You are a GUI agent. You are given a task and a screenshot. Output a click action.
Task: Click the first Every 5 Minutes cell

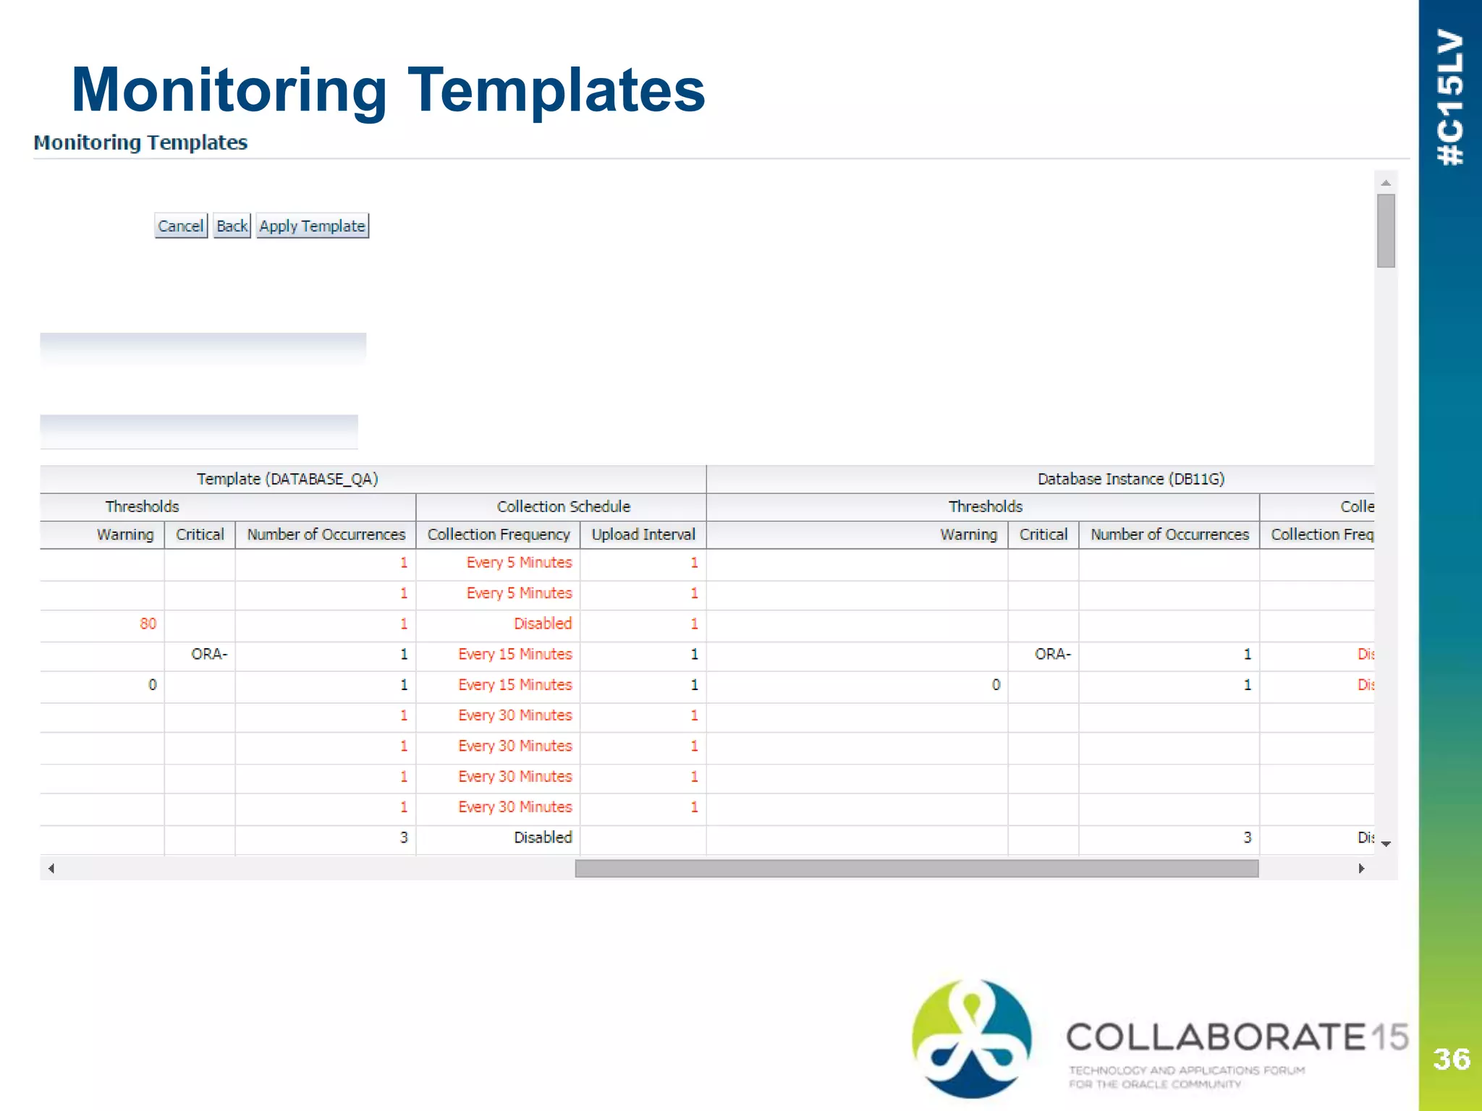pyautogui.click(x=519, y=562)
